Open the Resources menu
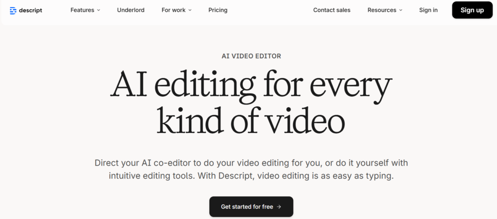Screen dimensions: 497x219 coord(381,10)
